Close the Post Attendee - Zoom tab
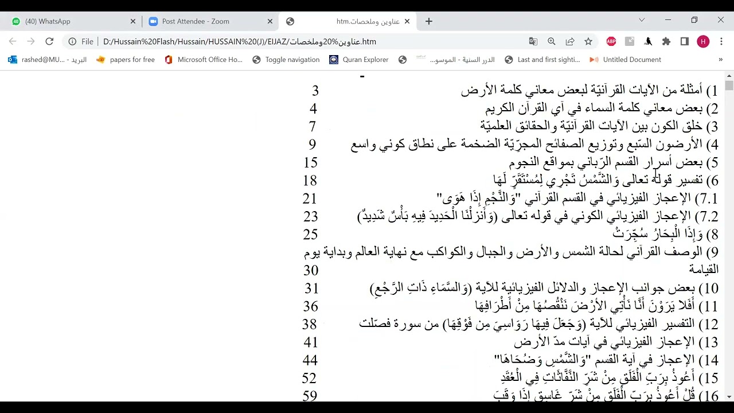The height and width of the screenshot is (413, 734). 270,21
